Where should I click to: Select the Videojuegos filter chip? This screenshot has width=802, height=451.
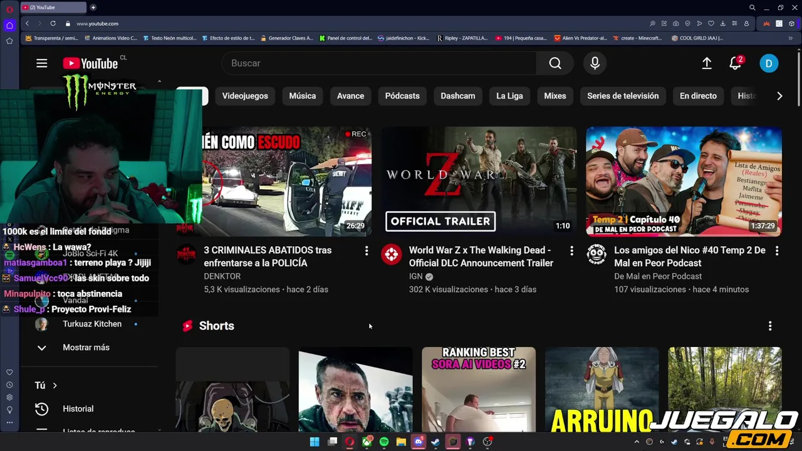point(245,96)
